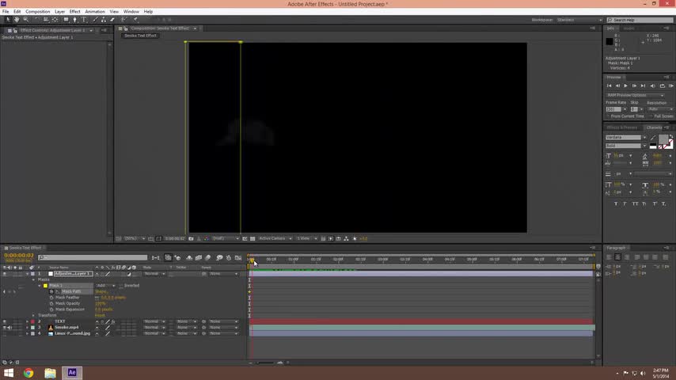Enable frame blending for timeline
This screenshot has height=380, width=676.
click(x=199, y=257)
